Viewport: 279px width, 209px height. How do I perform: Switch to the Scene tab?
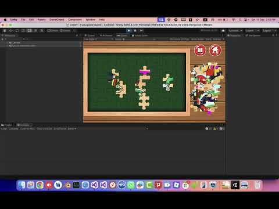90,35
